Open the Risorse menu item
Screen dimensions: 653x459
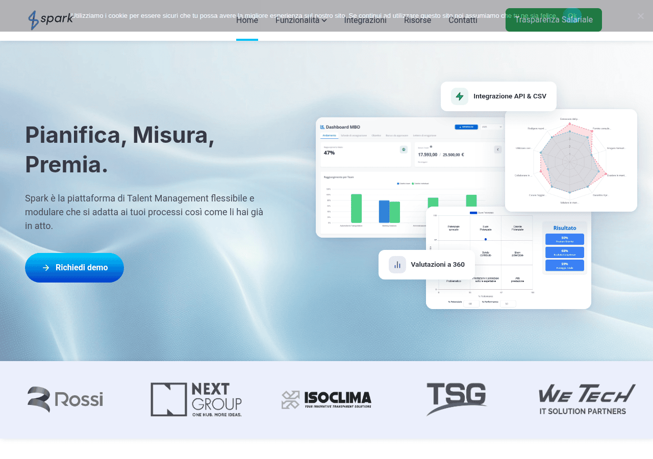[x=417, y=20]
